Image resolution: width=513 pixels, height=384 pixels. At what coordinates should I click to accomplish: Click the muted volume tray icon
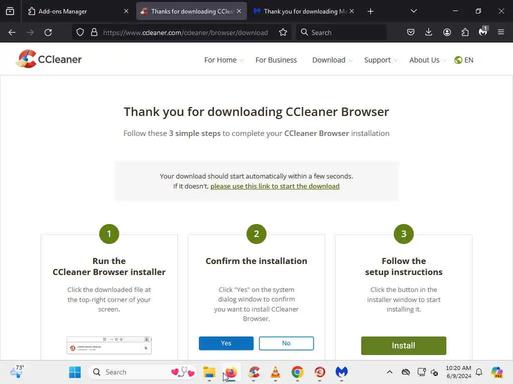pyautogui.click(x=434, y=372)
